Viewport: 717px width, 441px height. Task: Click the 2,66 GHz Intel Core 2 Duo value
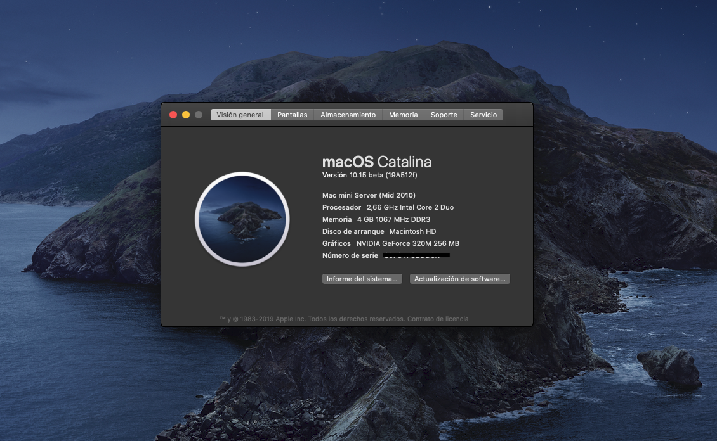pos(410,207)
